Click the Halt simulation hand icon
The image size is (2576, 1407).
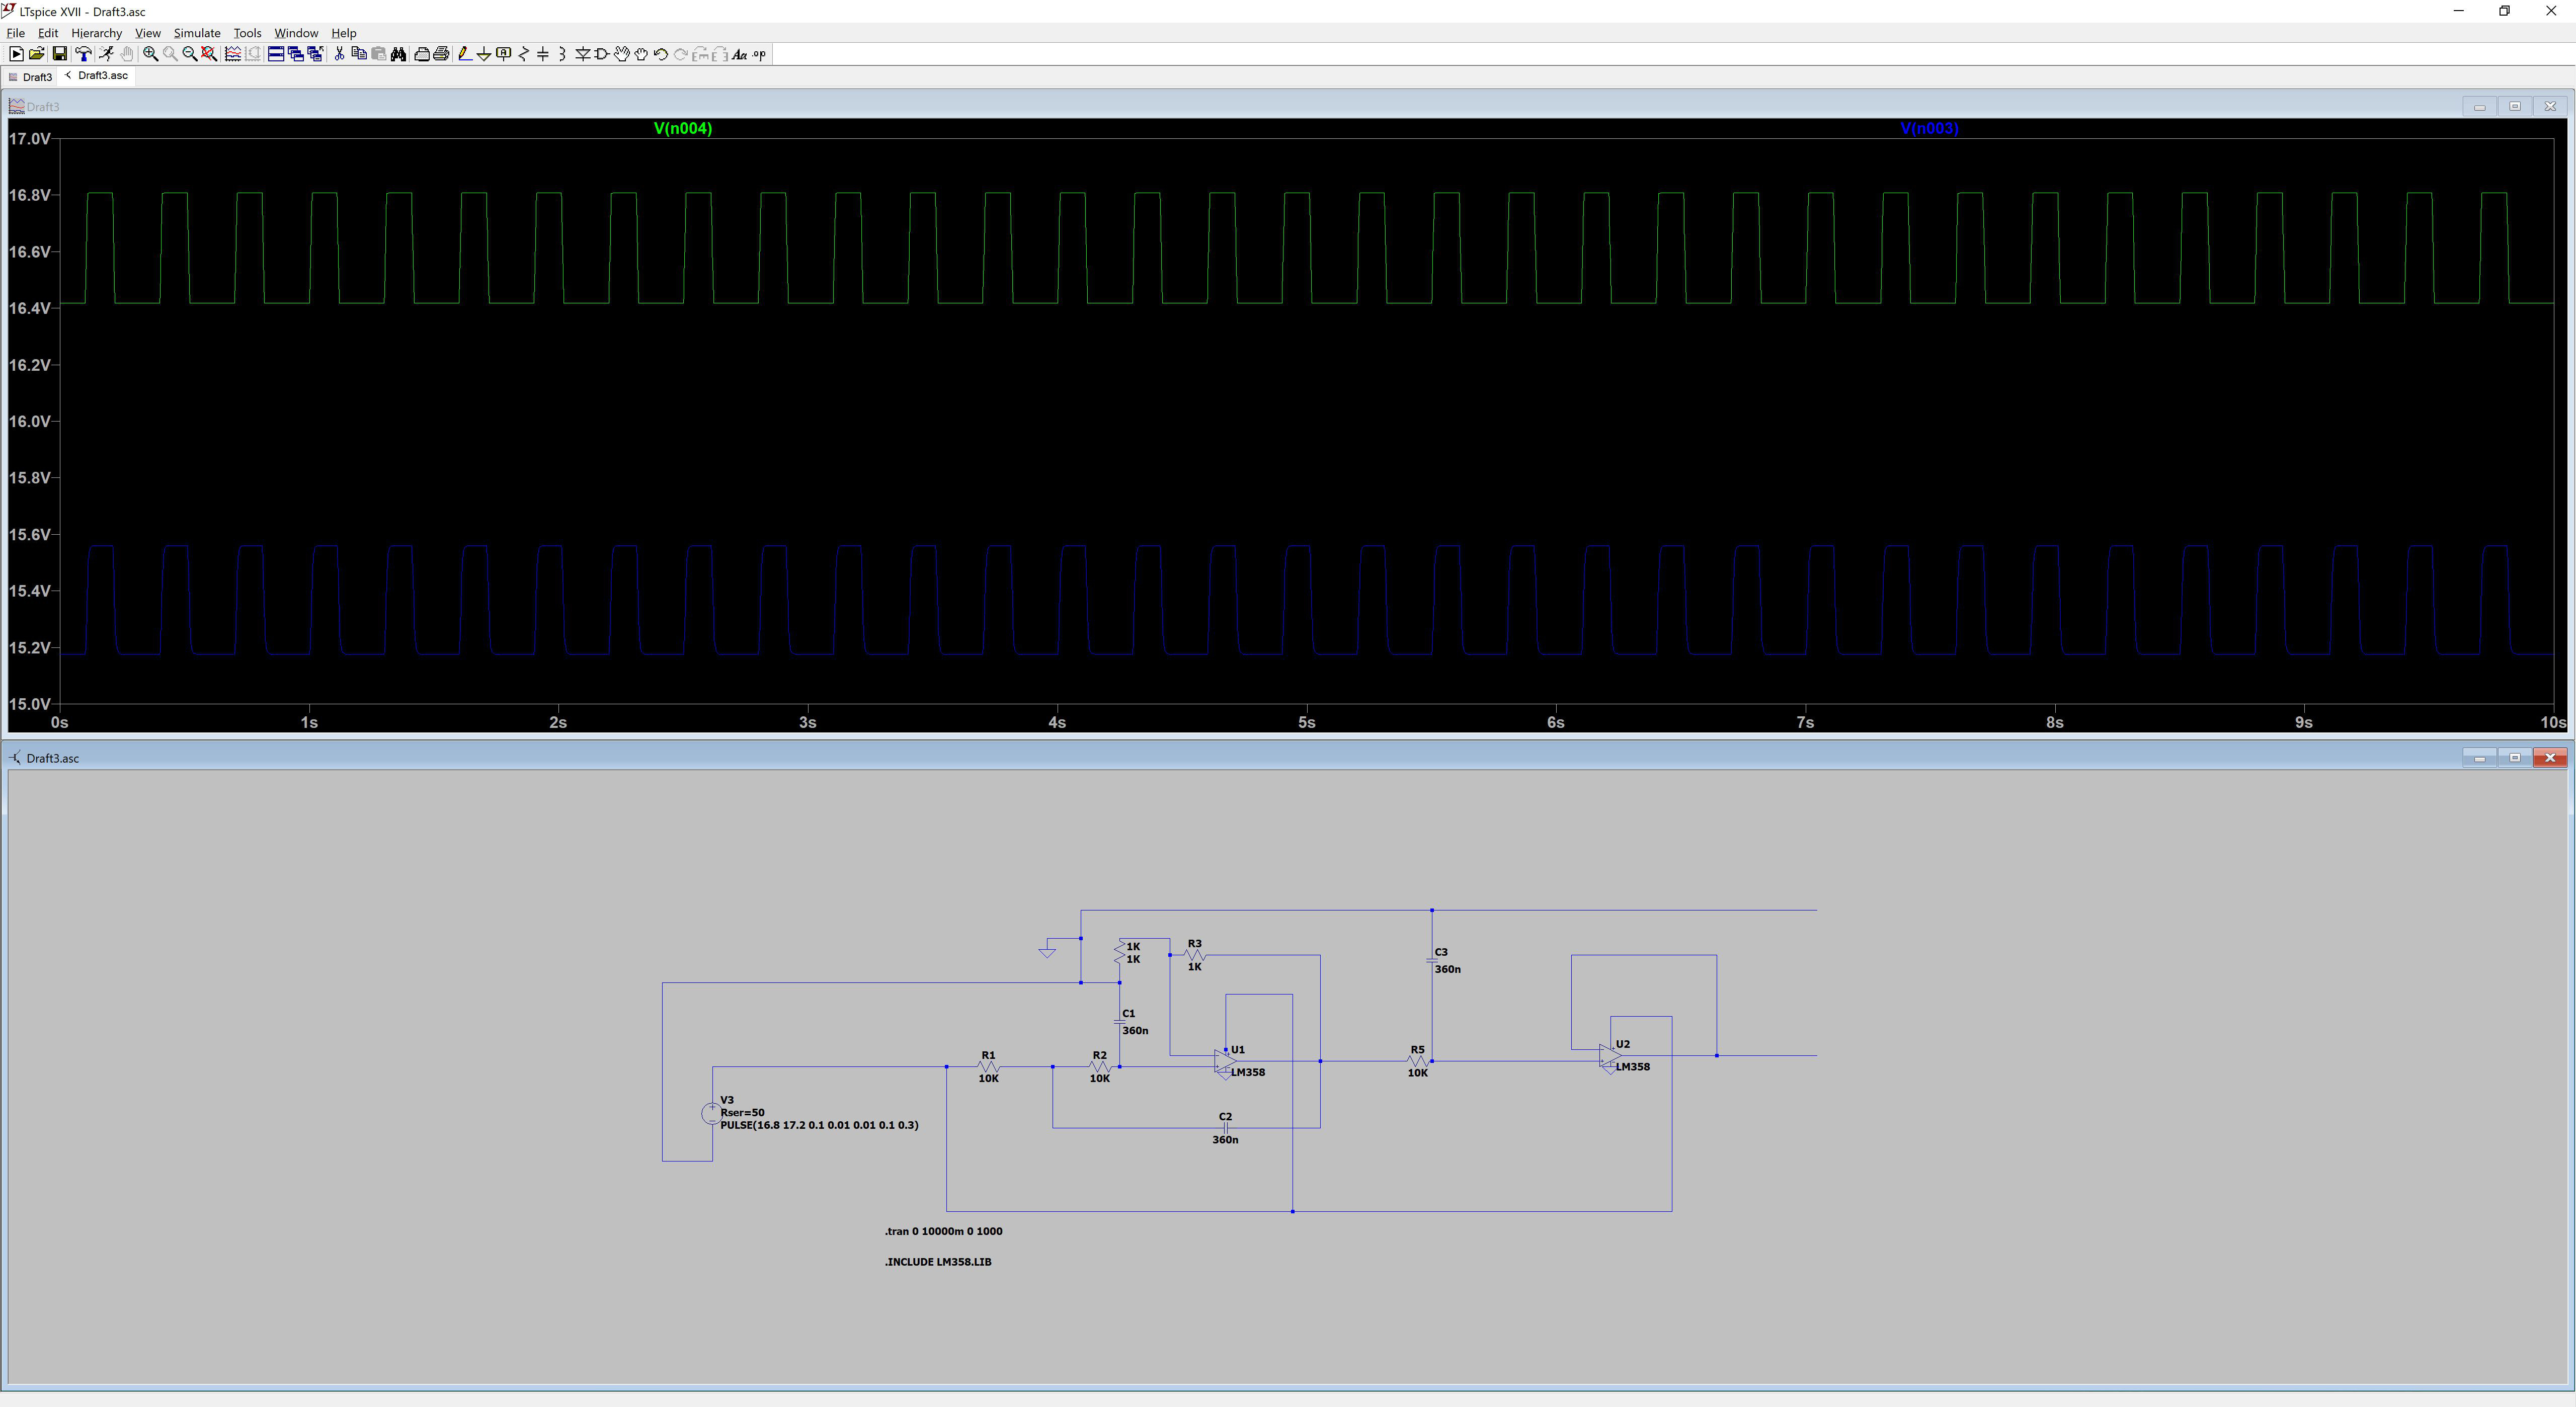click(x=127, y=54)
